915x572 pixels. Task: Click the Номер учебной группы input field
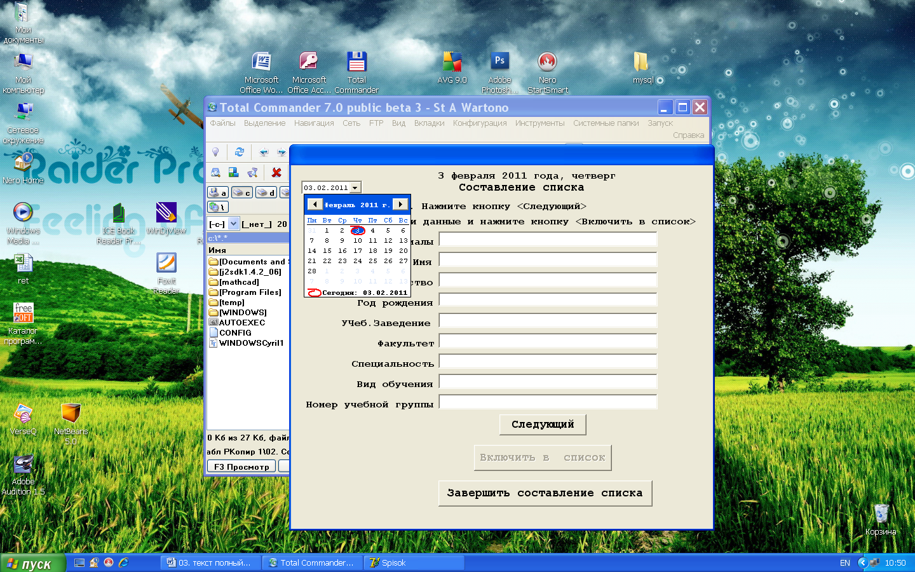pyautogui.click(x=548, y=402)
